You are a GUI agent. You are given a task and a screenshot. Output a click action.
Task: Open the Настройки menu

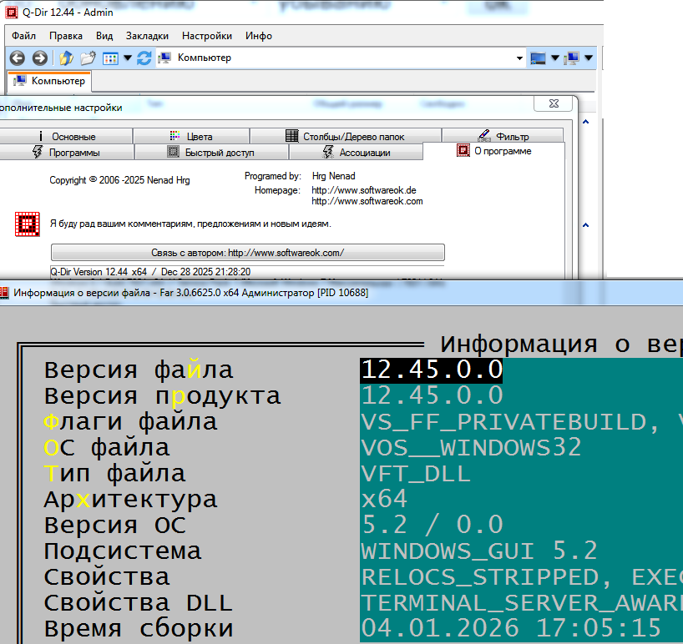206,36
